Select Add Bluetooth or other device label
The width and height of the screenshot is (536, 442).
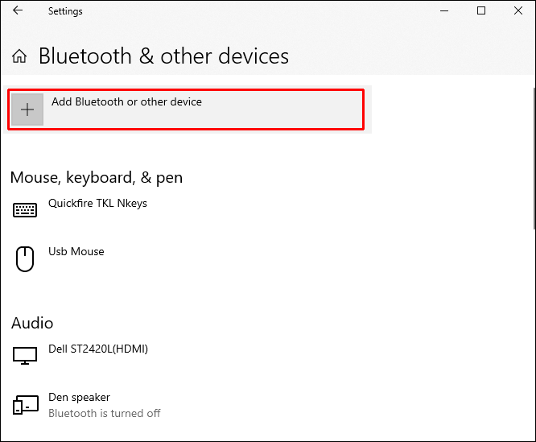pyautogui.click(x=126, y=102)
